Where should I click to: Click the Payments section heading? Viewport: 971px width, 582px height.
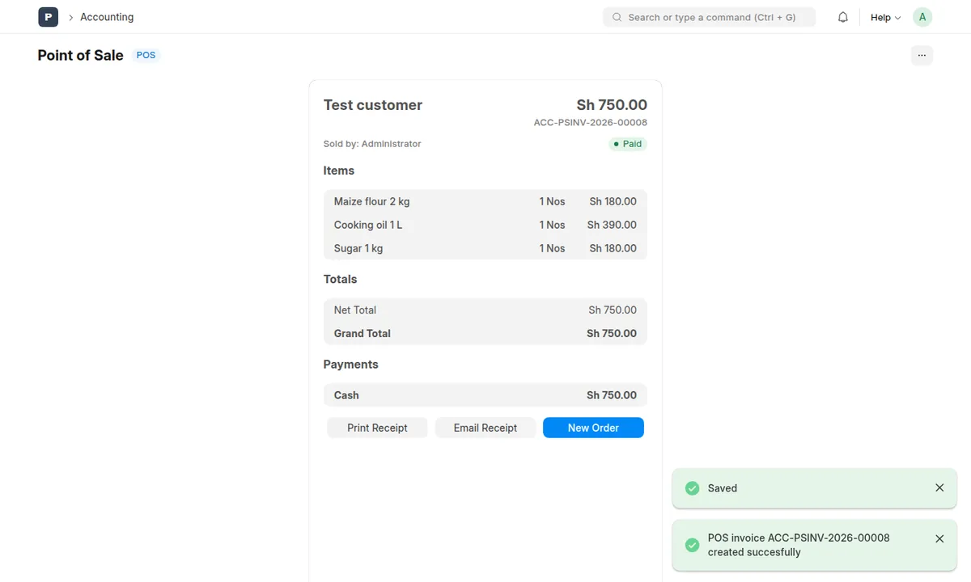coord(350,365)
